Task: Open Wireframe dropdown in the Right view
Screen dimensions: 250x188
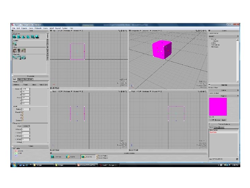Action: 147,92
